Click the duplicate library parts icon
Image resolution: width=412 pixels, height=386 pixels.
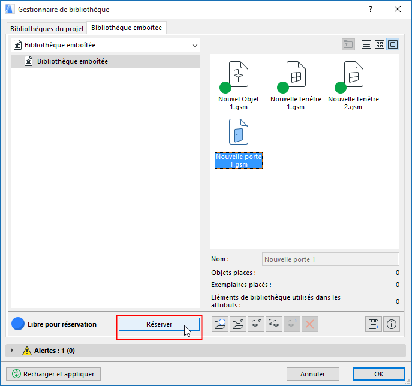coord(274,324)
